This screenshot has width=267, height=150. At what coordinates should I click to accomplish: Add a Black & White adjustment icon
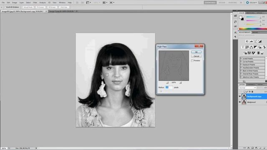pyautogui.click(x=255, y=47)
